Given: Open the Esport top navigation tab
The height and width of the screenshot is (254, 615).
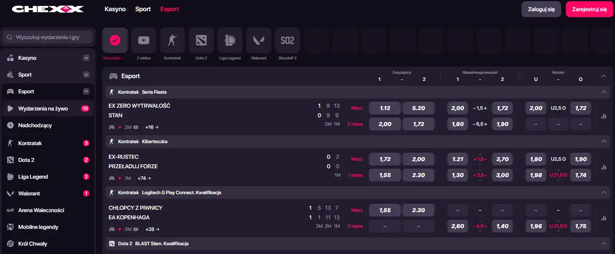Looking at the screenshot, I should pos(169,9).
